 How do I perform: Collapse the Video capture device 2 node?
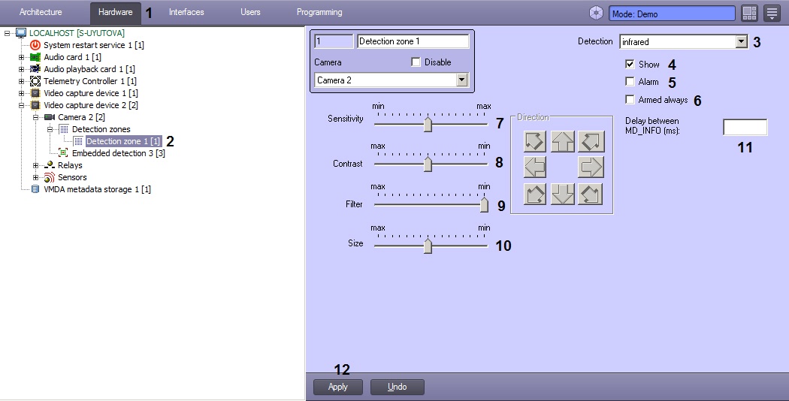(x=21, y=105)
